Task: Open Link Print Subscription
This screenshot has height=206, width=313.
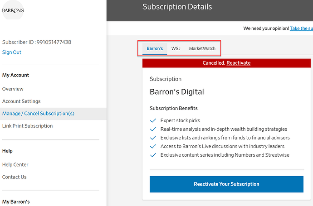Action: click(27, 126)
